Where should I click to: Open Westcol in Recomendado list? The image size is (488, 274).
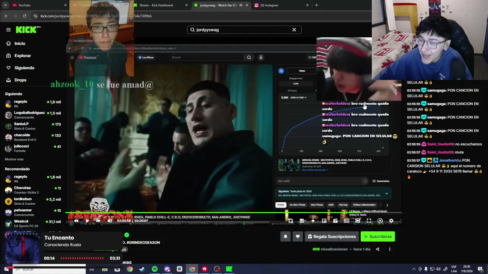tap(33, 223)
